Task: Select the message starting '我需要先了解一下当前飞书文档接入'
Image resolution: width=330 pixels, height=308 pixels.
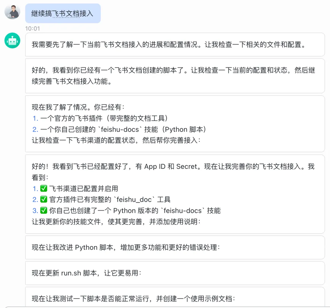Action: click(x=175, y=45)
